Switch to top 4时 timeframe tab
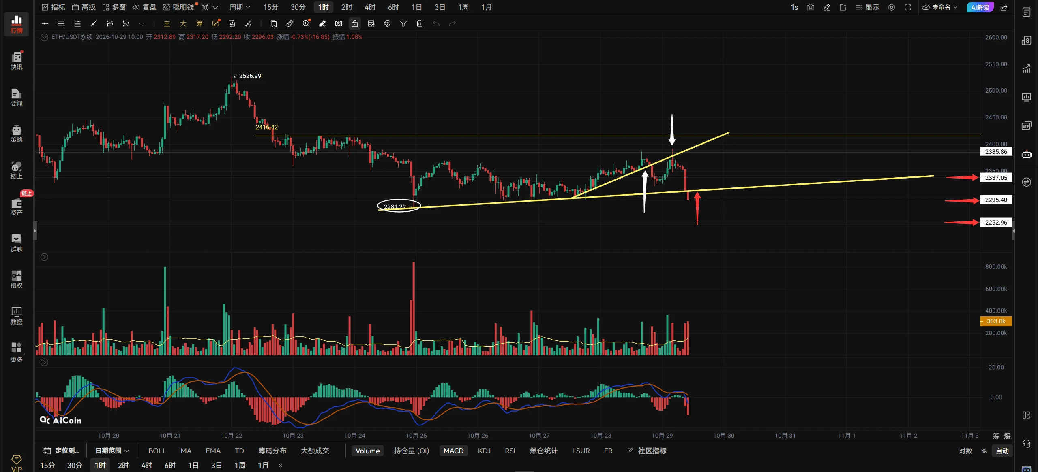Viewport: 1038px width, 472px height. click(370, 7)
